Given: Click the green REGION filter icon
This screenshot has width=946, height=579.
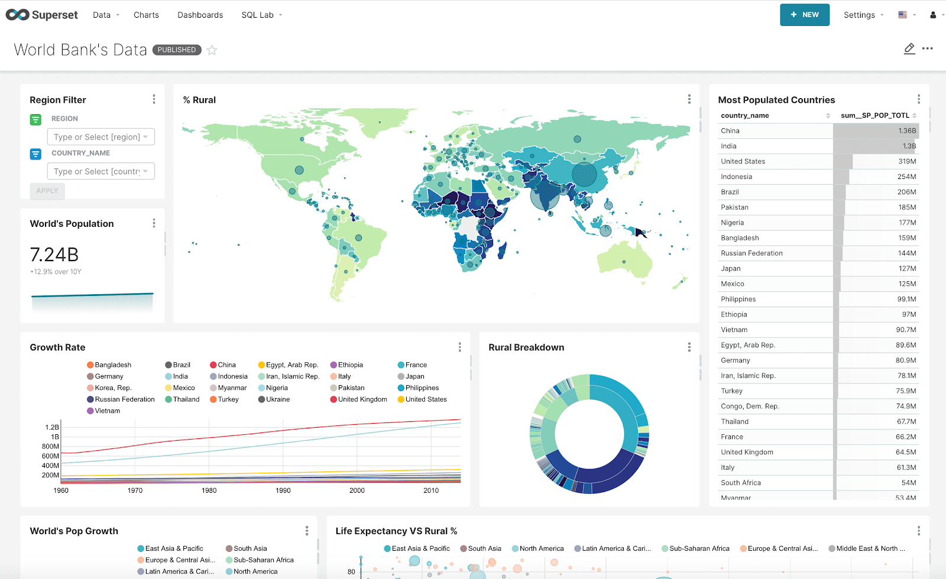Looking at the screenshot, I should 35,119.
